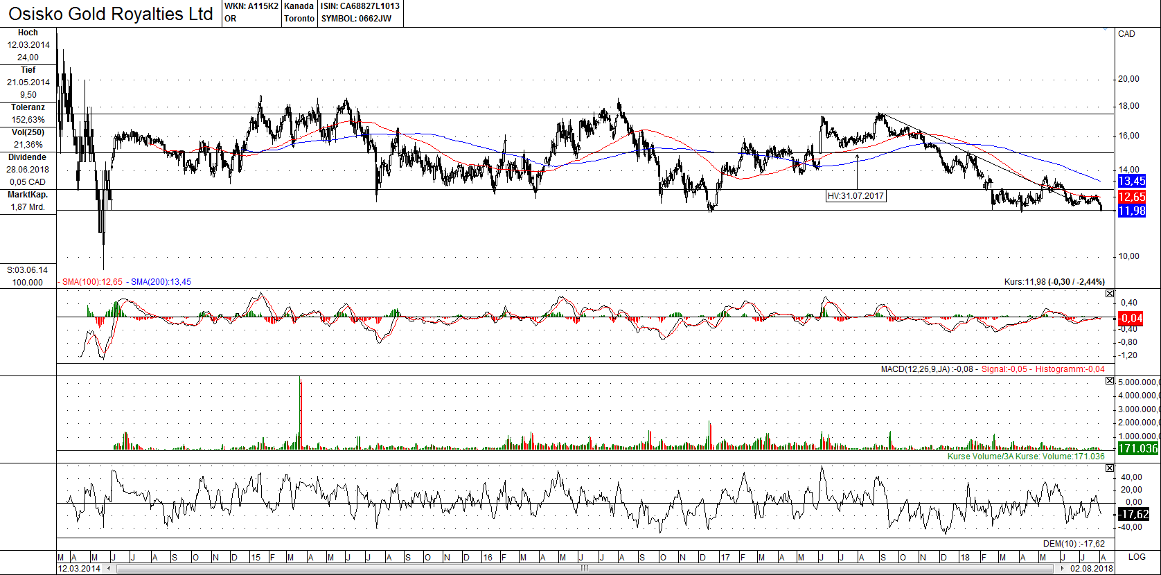
Task: Click the Kurse Volume/3A Kurs legend
Action: click(x=1027, y=457)
